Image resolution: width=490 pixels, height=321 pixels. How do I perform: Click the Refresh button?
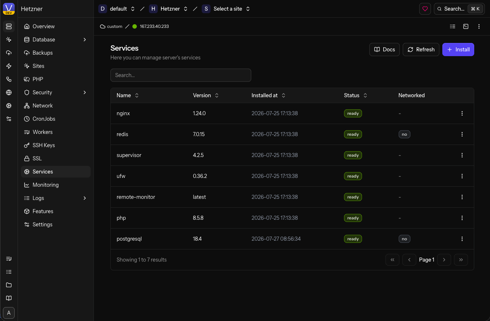(x=421, y=50)
